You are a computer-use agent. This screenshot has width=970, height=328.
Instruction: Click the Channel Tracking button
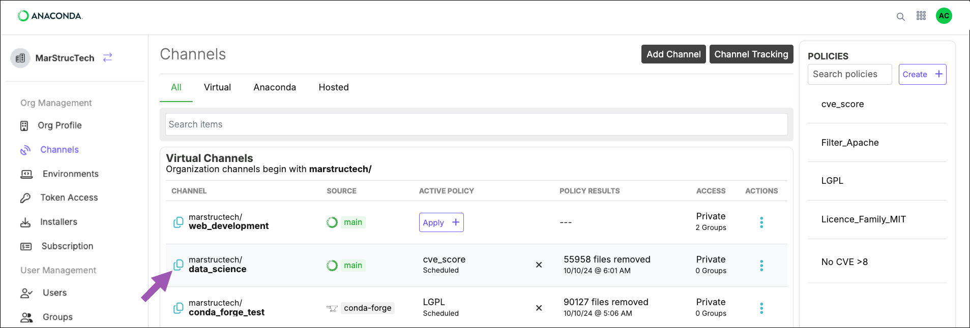coord(751,54)
